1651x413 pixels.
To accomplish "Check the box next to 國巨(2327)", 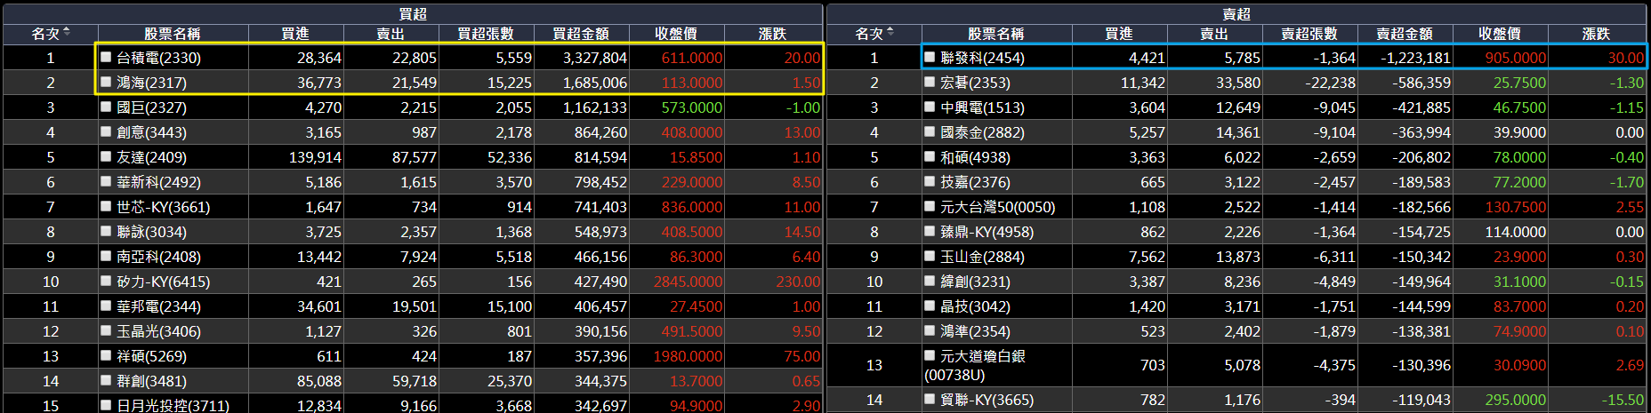I will coord(106,107).
